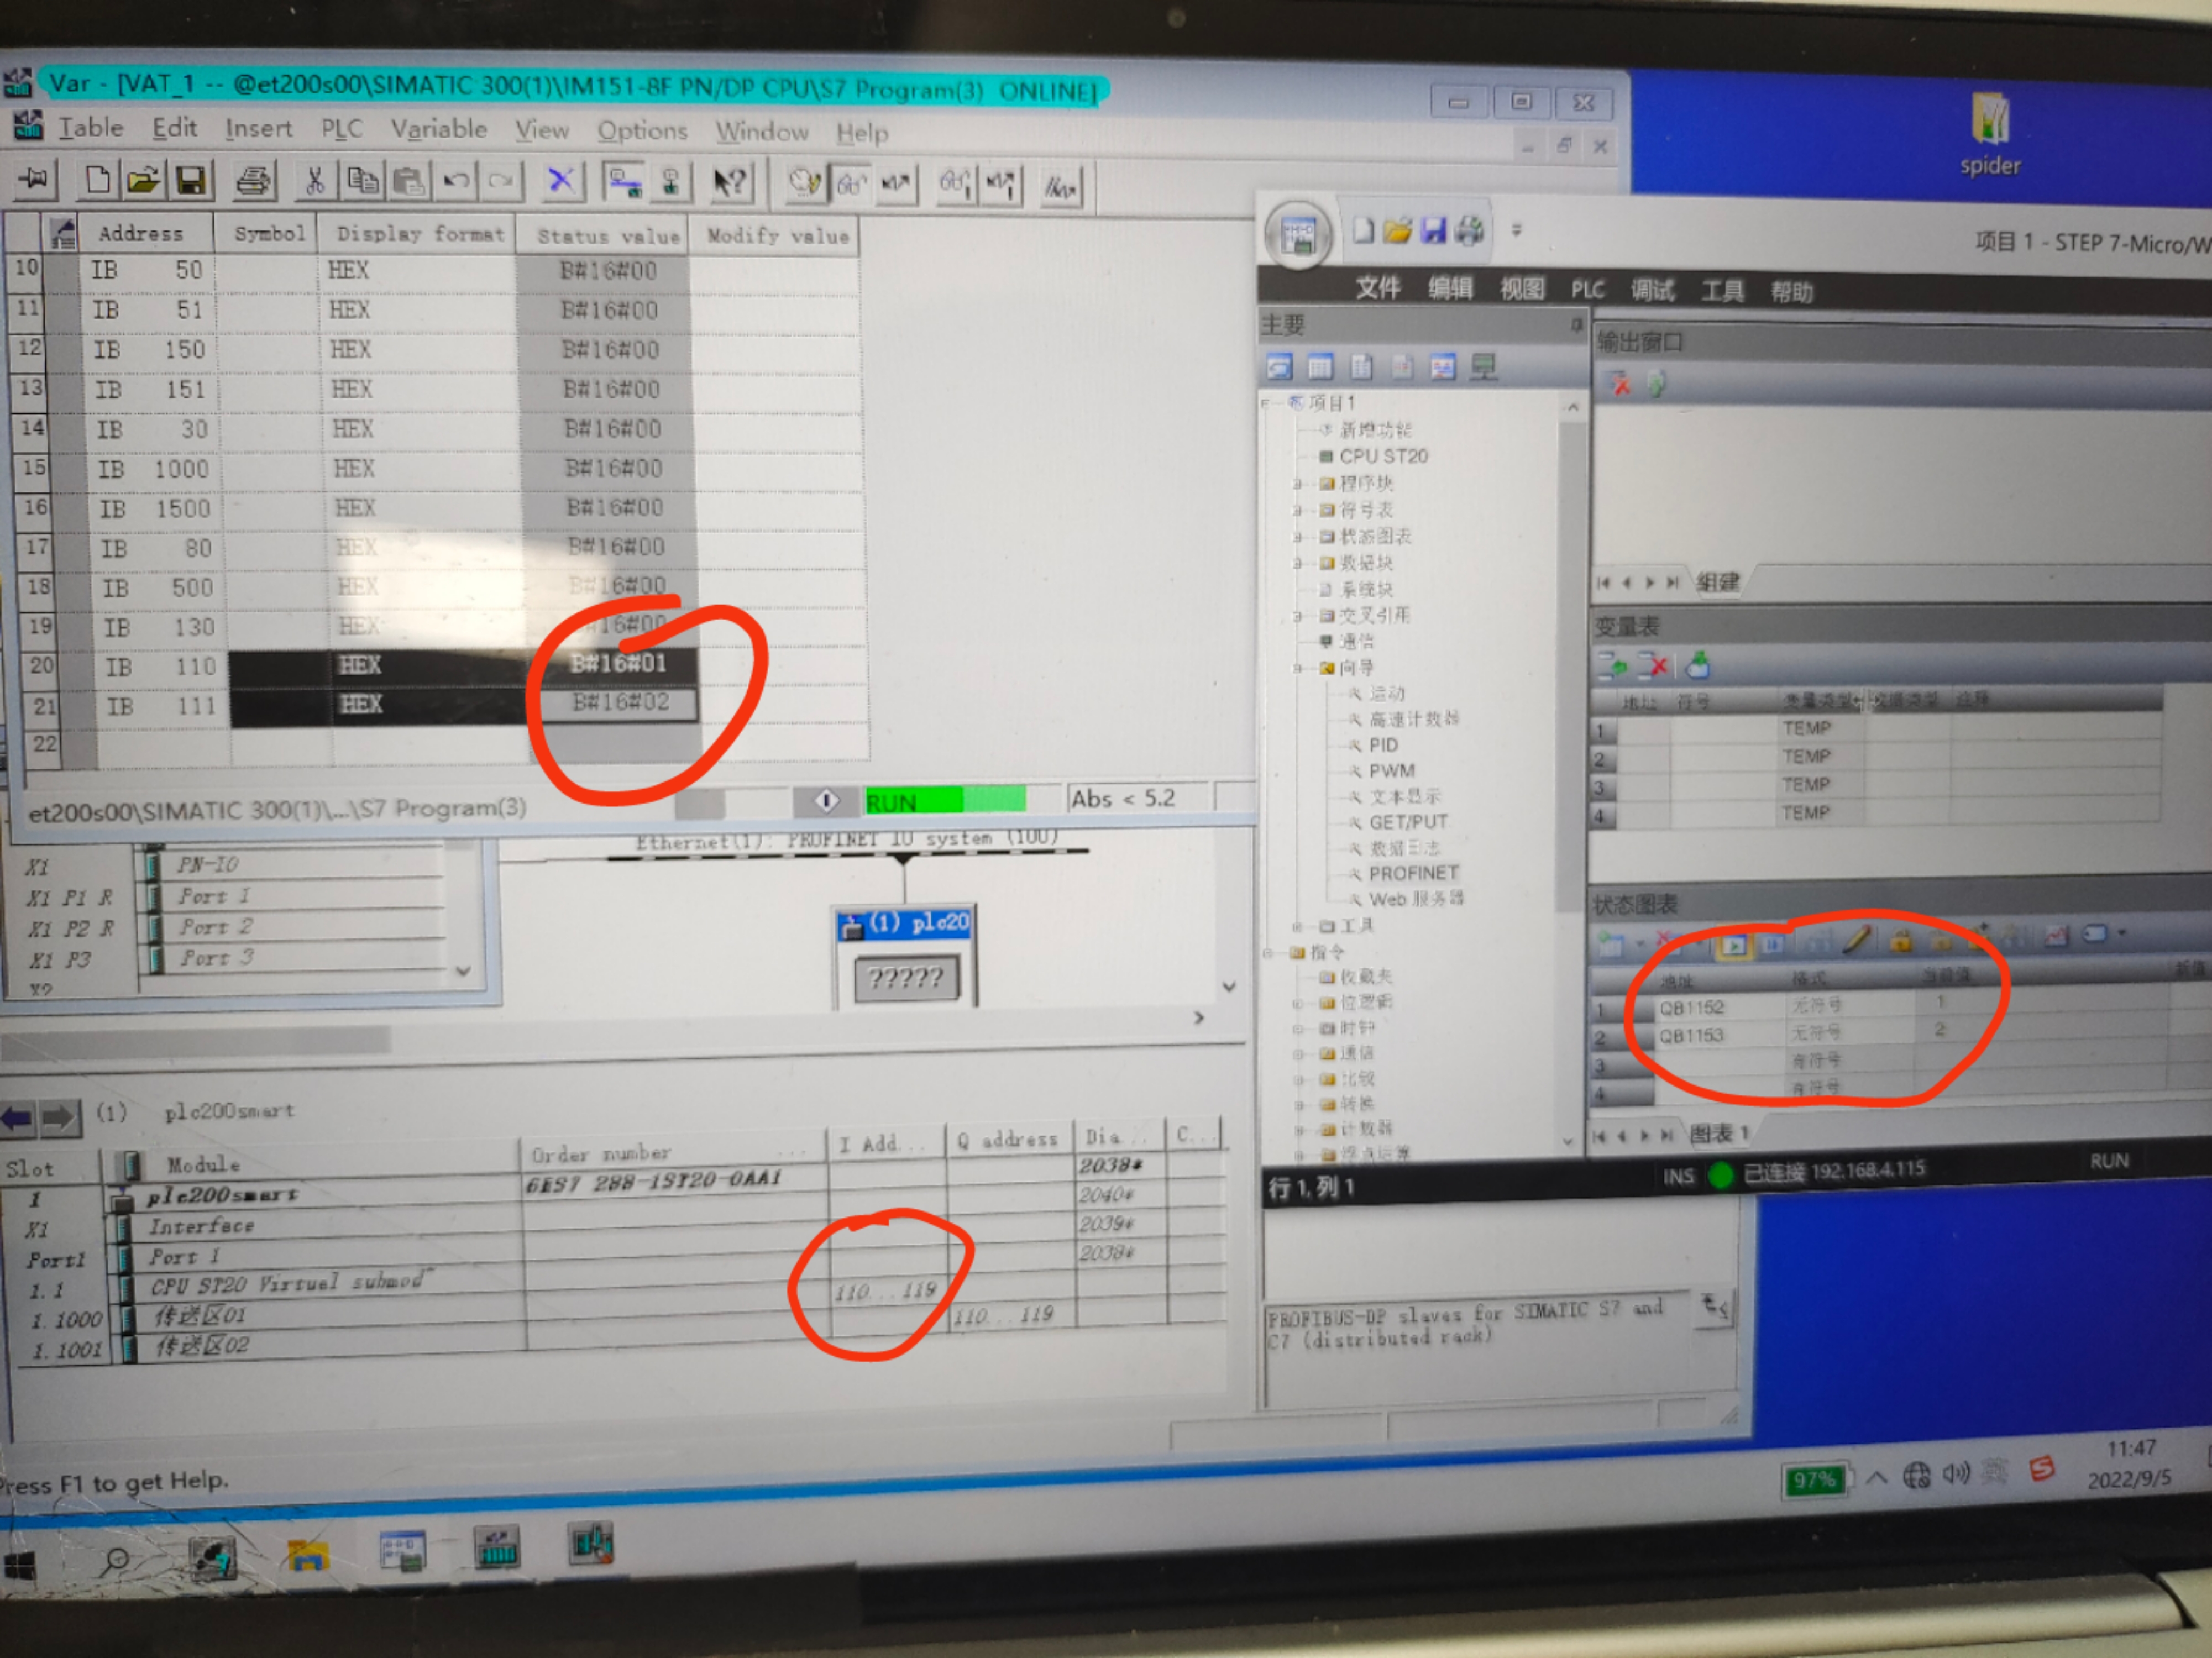2212x1658 pixels.
Task: Click the Print icon in Var toolbar
Action: 253,181
